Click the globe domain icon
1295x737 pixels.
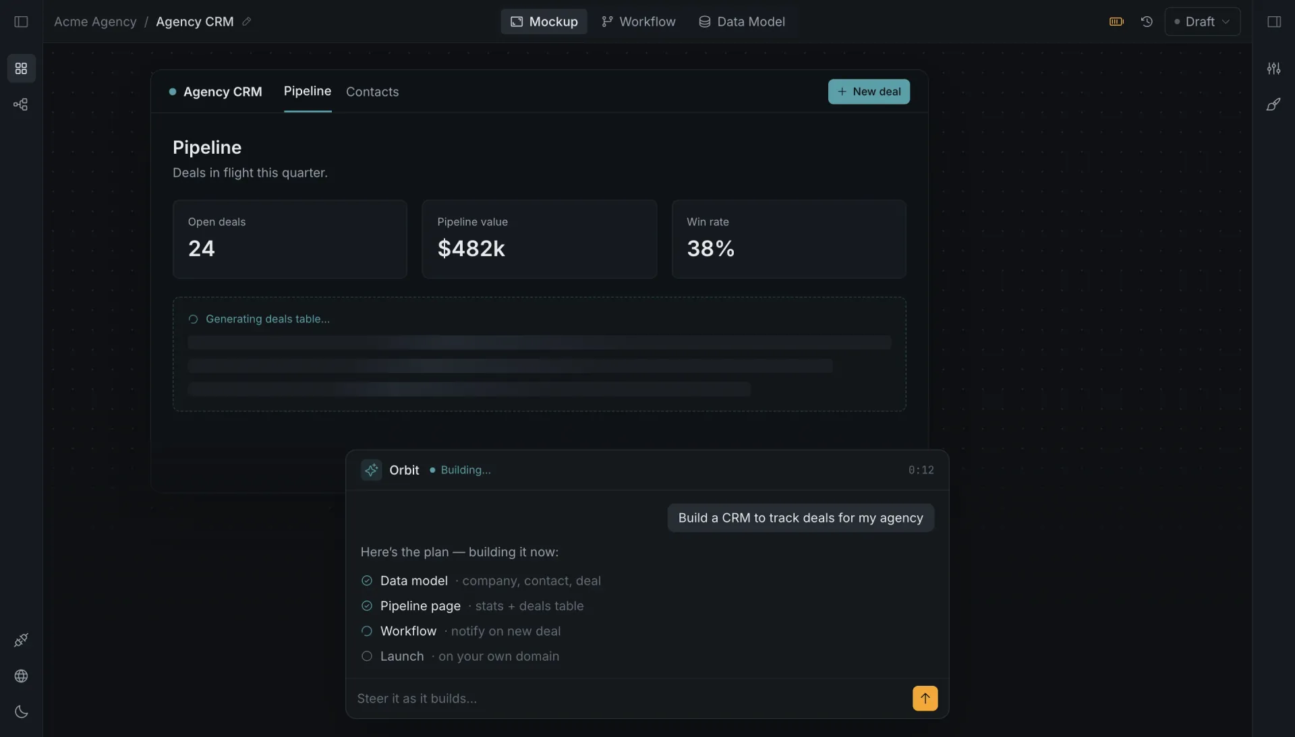tap(21, 676)
